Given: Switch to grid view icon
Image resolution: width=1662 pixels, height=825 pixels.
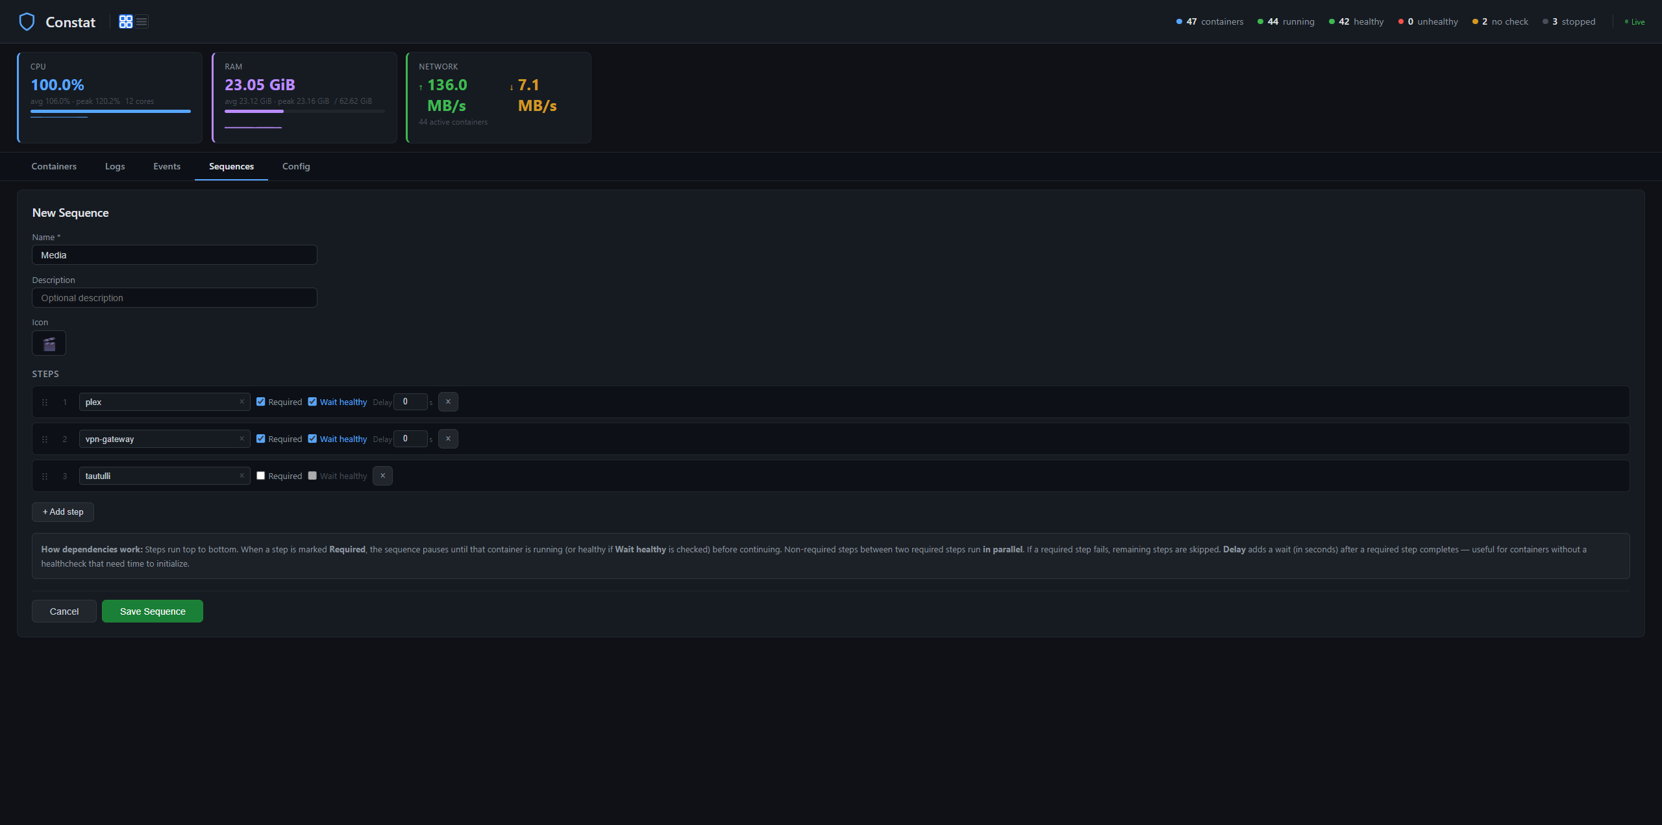Looking at the screenshot, I should [126, 22].
